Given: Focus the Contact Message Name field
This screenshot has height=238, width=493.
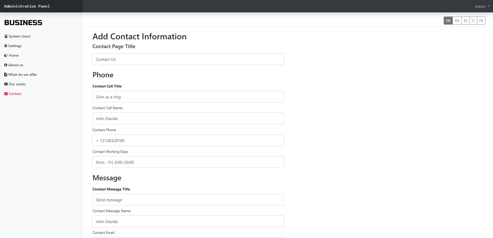Looking at the screenshot, I should tap(188, 221).
